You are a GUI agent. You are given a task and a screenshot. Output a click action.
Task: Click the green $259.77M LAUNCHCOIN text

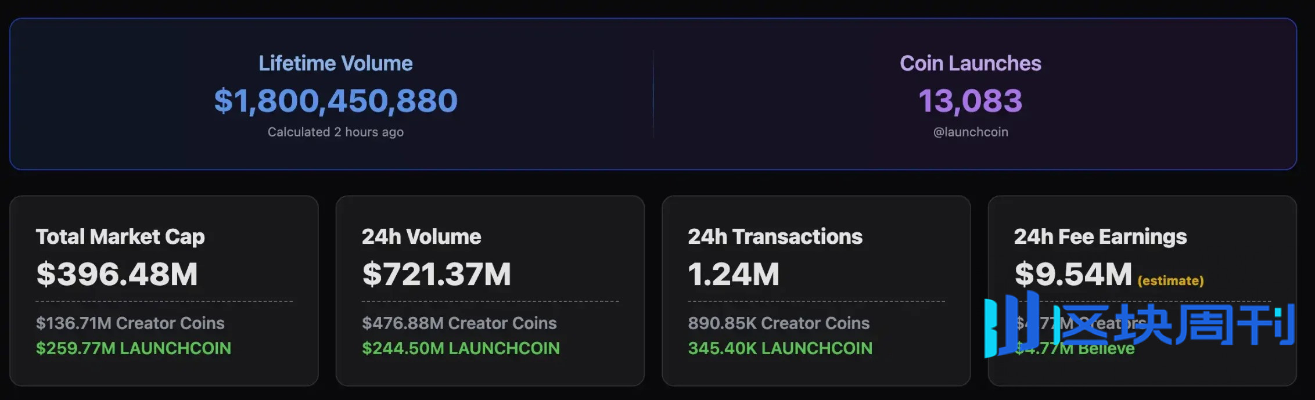(134, 348)
